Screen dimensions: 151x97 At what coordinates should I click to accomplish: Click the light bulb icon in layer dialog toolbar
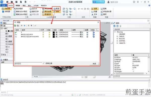point(28,26)
